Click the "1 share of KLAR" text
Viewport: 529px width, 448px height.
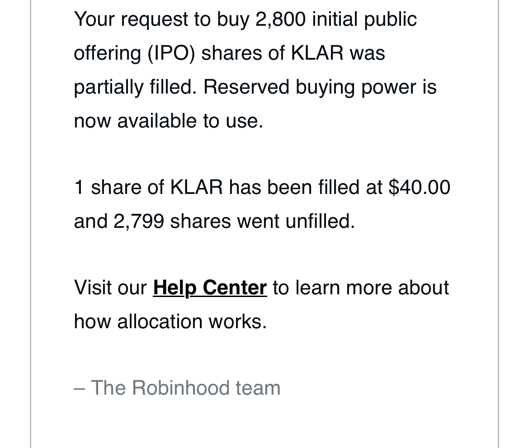(x=148, y=187)
